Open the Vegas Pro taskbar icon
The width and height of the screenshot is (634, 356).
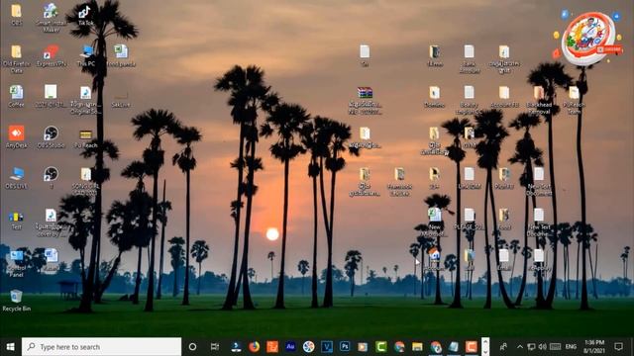(x=327, y=347)
